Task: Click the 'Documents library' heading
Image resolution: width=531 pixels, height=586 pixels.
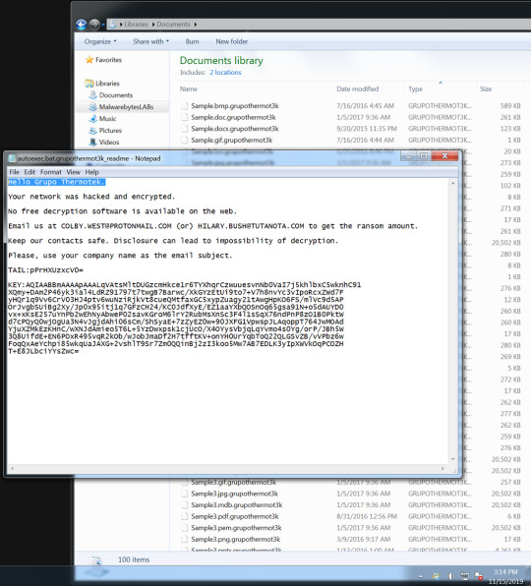Action: pyautogui.click(x=221, y=61)
